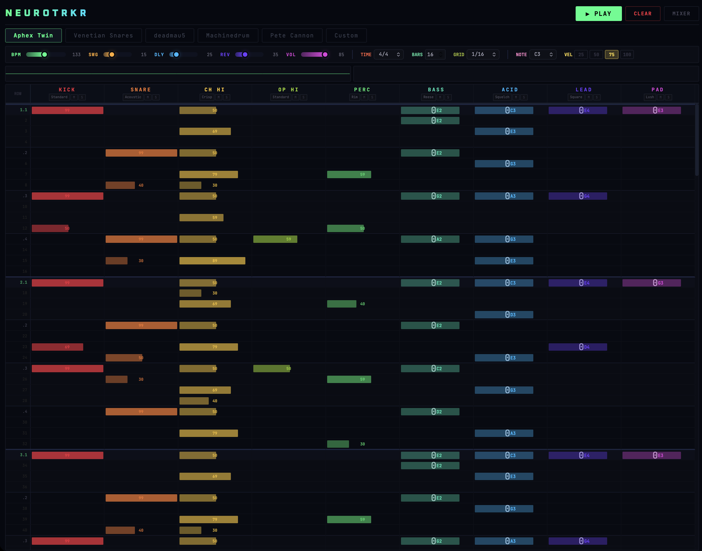The width and height of the screenshot is (702, 551).
Task: Click the REV slider handle
Action: coord(245,54)
